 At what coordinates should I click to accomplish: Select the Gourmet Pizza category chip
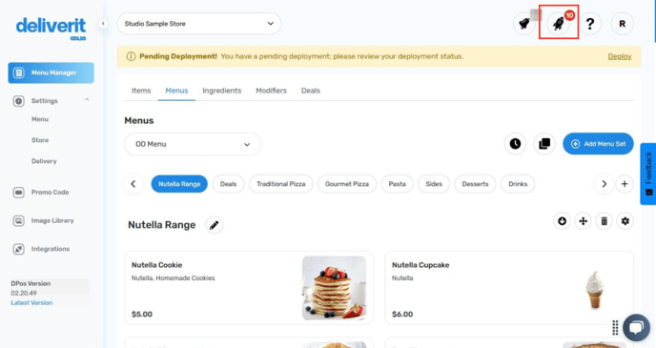click(x=347, y=184)
